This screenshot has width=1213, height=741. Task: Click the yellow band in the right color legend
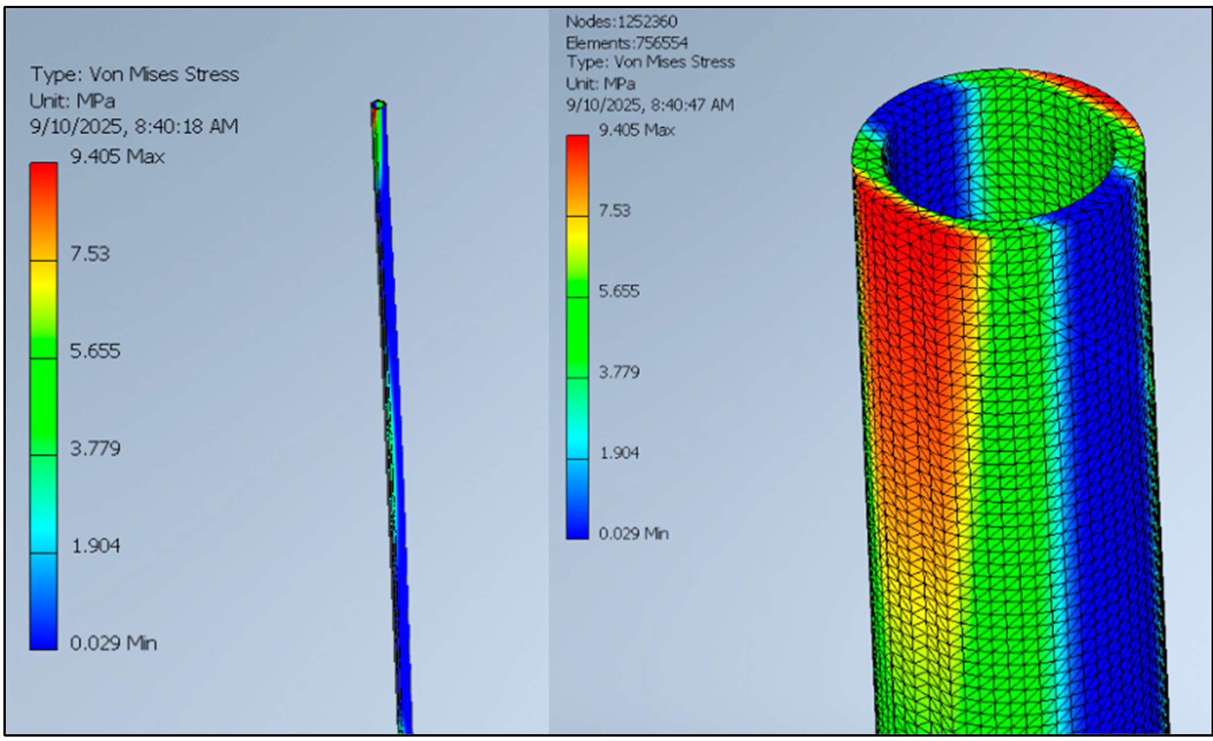click(x=577, y=238)
